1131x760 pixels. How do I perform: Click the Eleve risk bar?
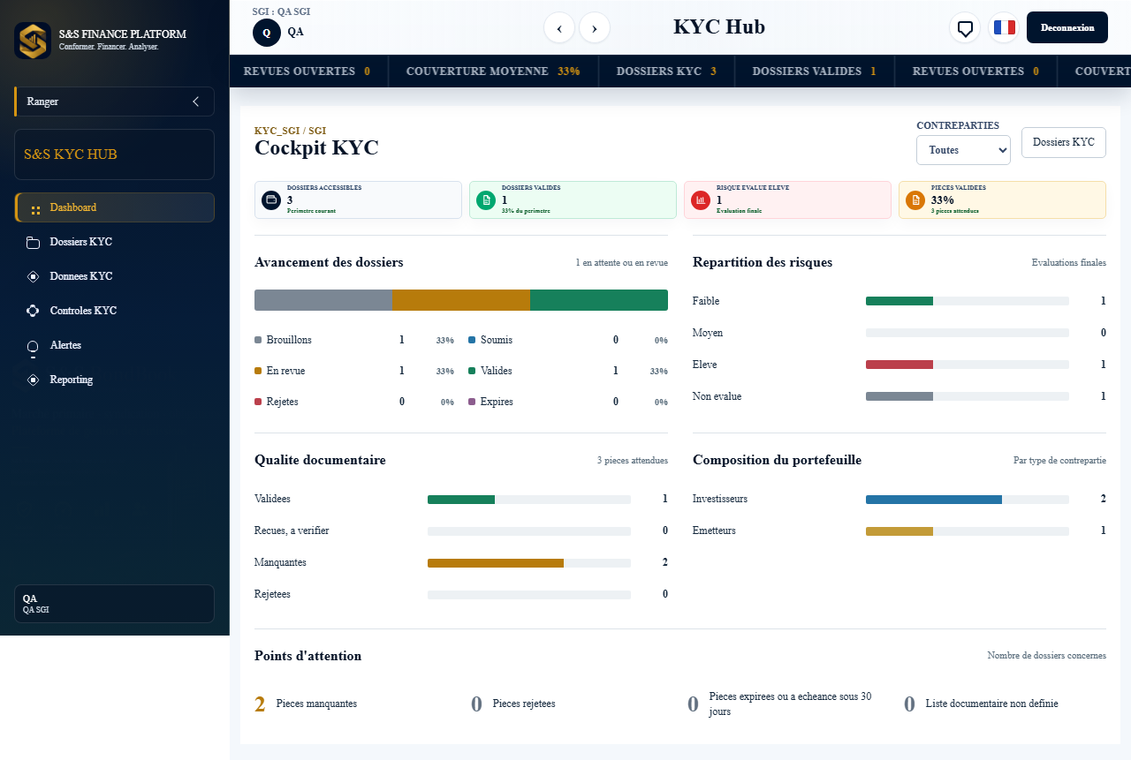pos(968,365)
